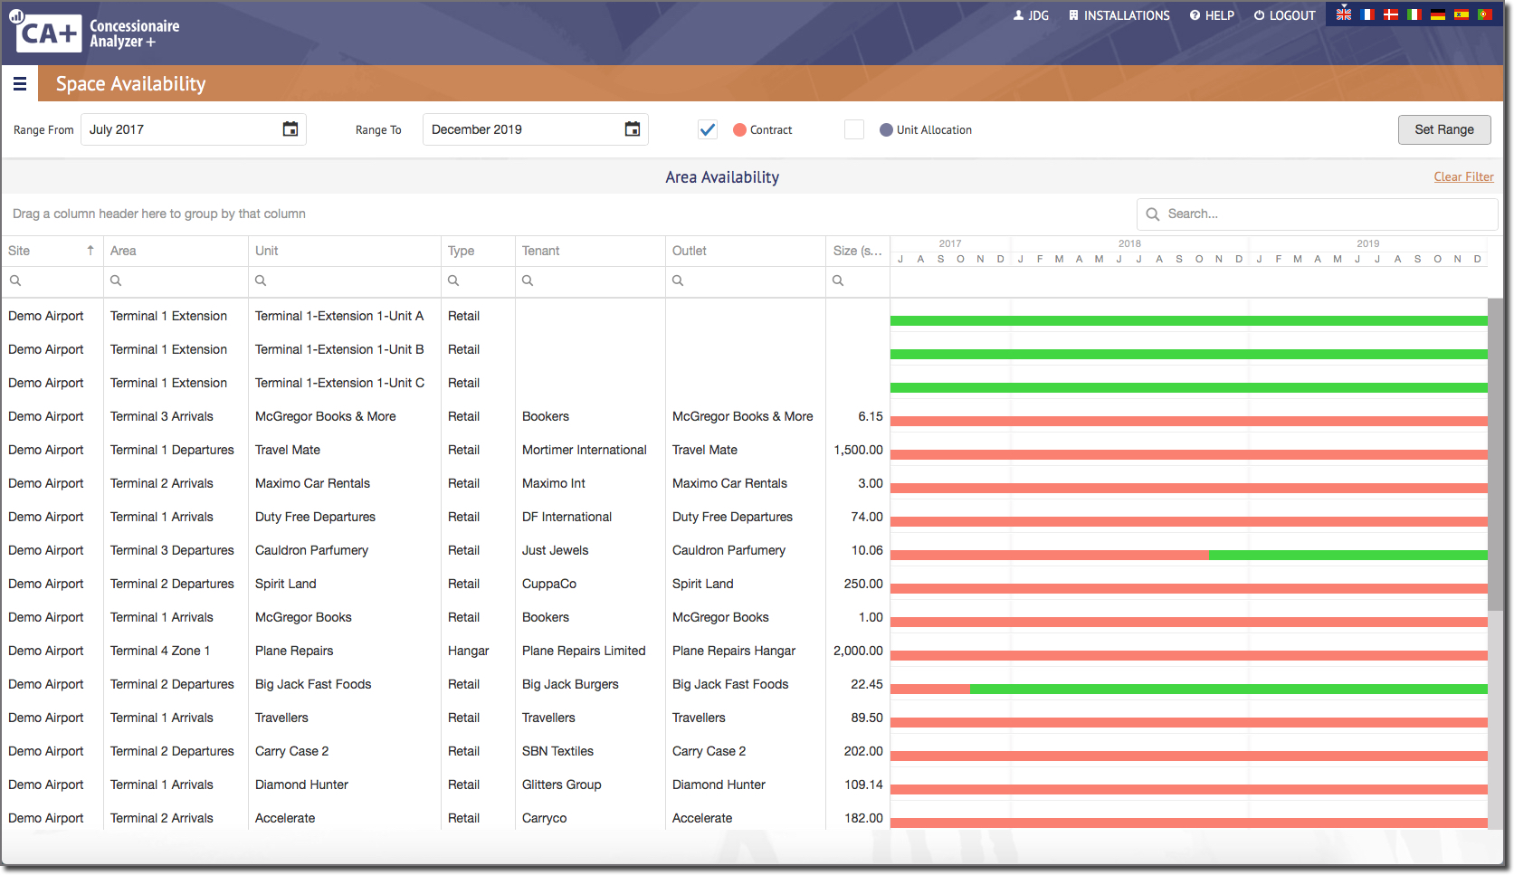Select the JDG user account icon
This screenshot has height=875, width=1514.
pos(1017,14)
